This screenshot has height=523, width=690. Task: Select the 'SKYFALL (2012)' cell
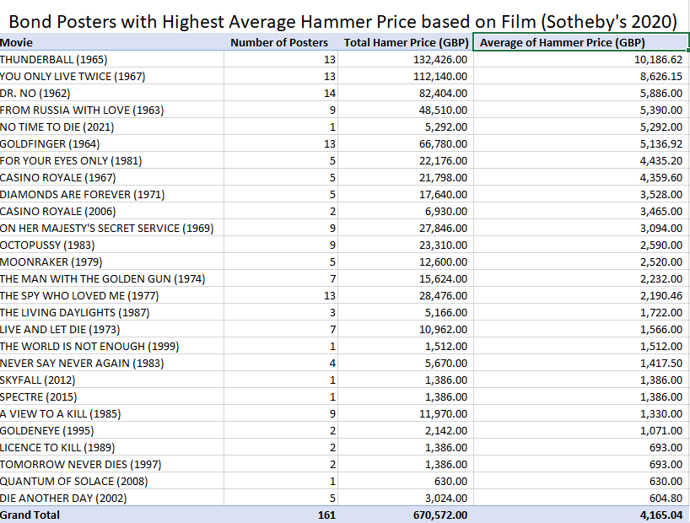38,380
